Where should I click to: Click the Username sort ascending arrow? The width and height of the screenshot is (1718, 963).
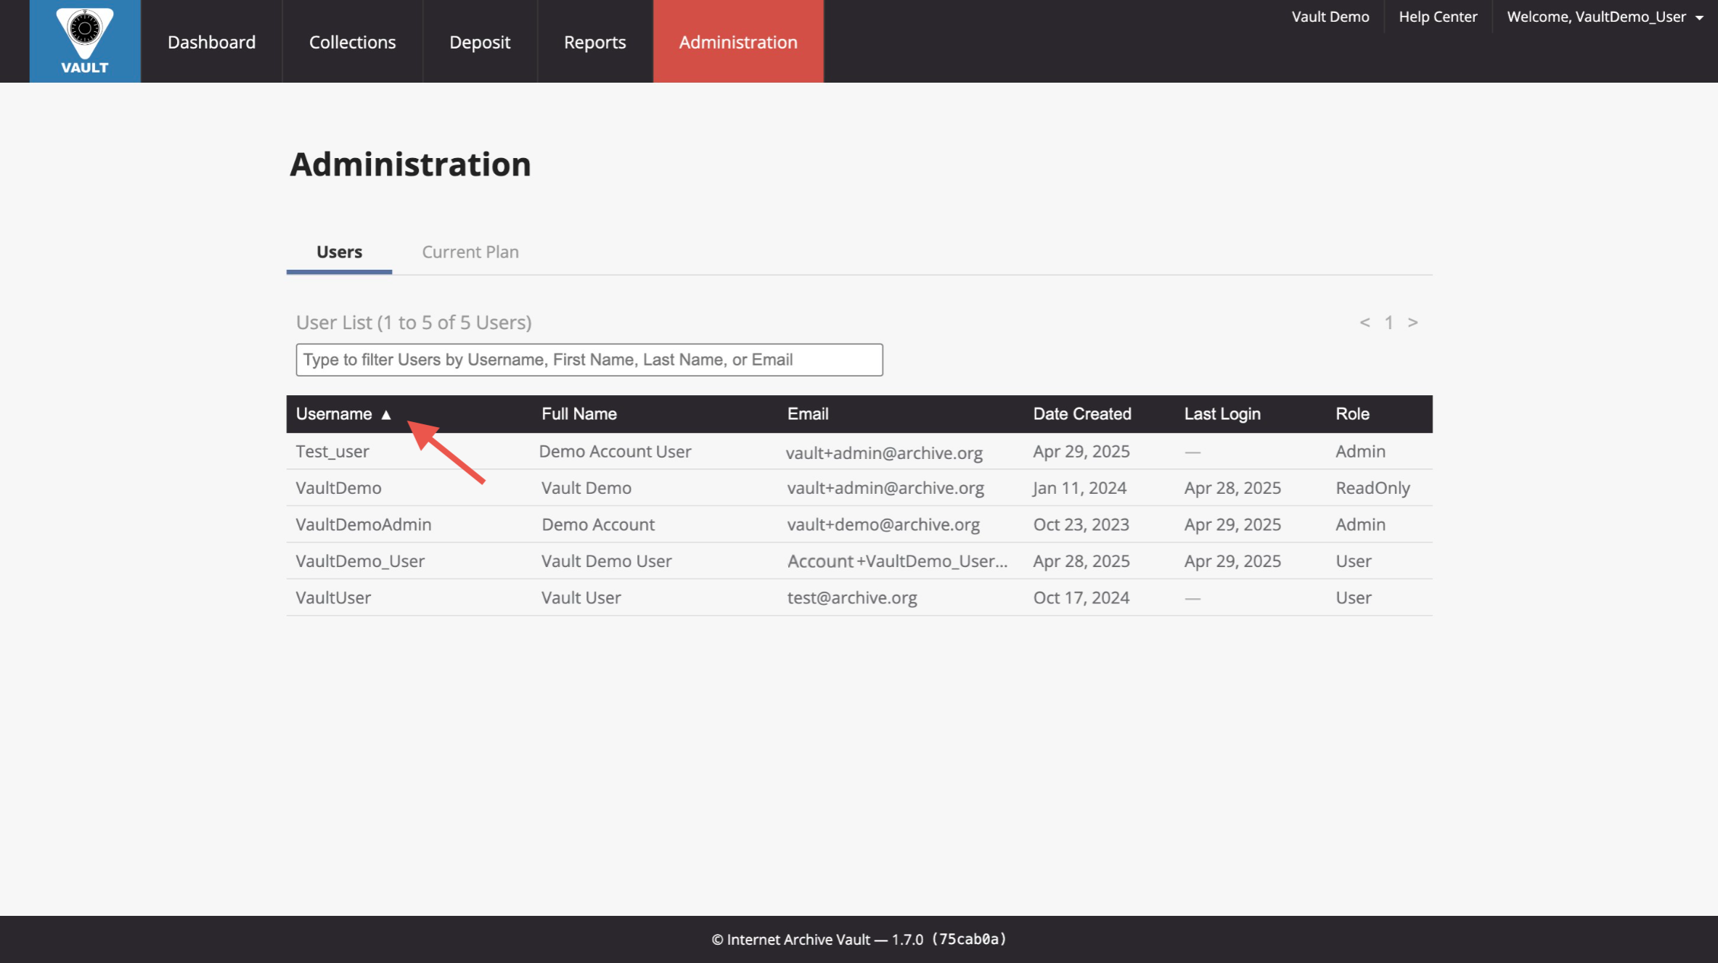[x=386, y=415]
